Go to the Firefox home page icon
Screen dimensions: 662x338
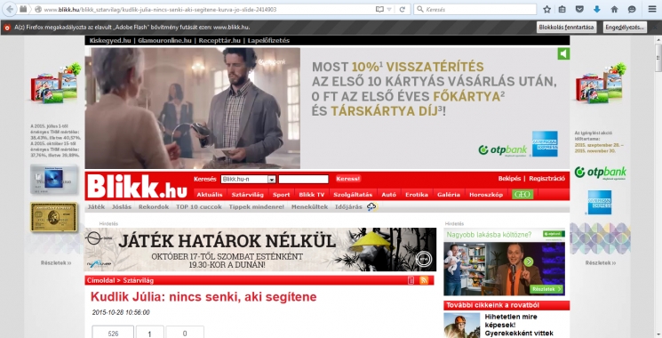(x=614, y=9)
